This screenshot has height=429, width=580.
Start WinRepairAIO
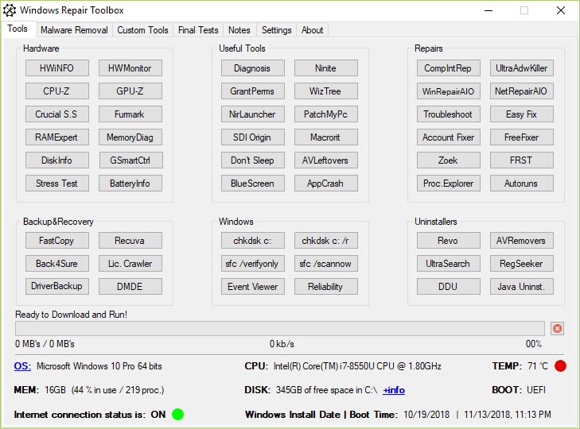click(x=448, y=91)
